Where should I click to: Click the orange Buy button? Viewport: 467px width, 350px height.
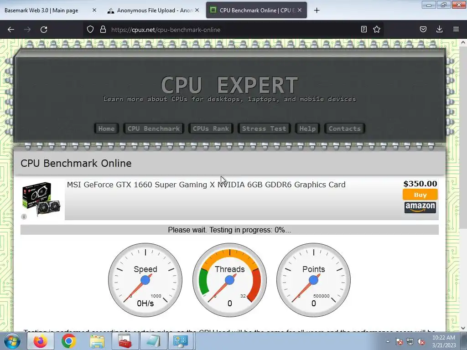tap(420, 195)
